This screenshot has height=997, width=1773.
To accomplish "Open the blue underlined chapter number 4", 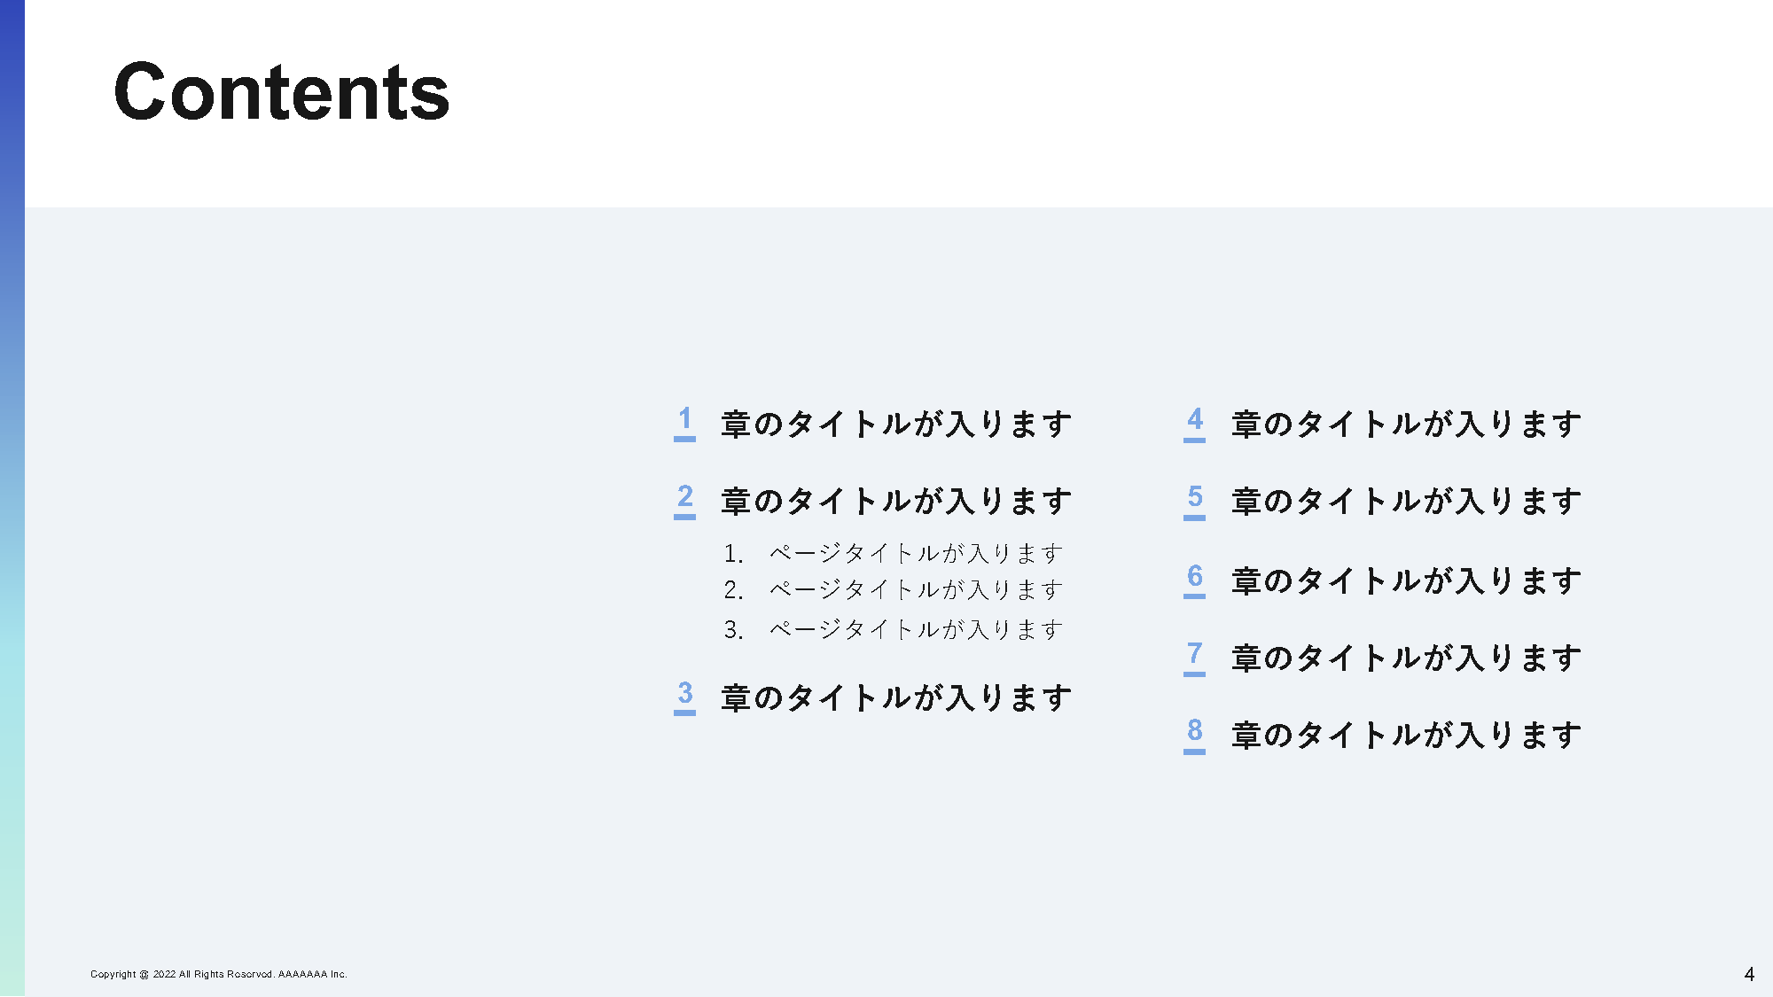I will point(1194,420).
